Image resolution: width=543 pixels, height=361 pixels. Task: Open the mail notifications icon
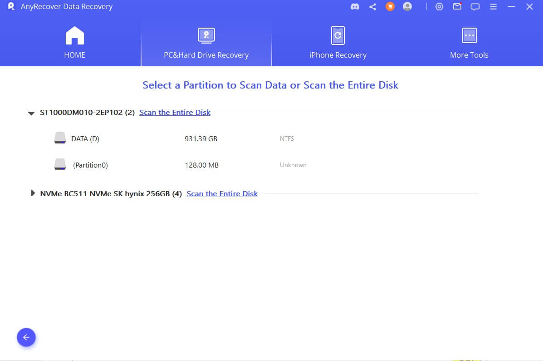click(457, 7)
